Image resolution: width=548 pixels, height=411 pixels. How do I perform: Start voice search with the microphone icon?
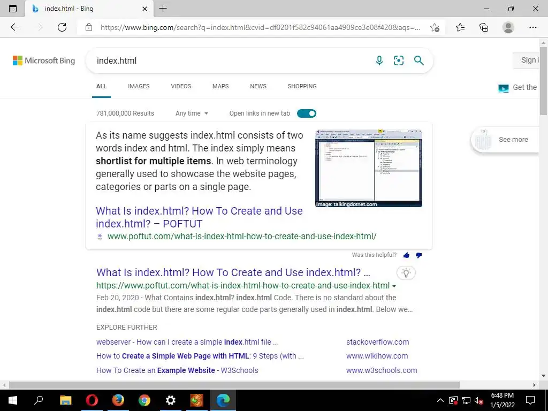pos(379,60)
